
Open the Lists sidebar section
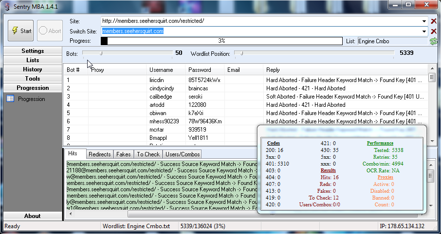(x=33, y=60)
